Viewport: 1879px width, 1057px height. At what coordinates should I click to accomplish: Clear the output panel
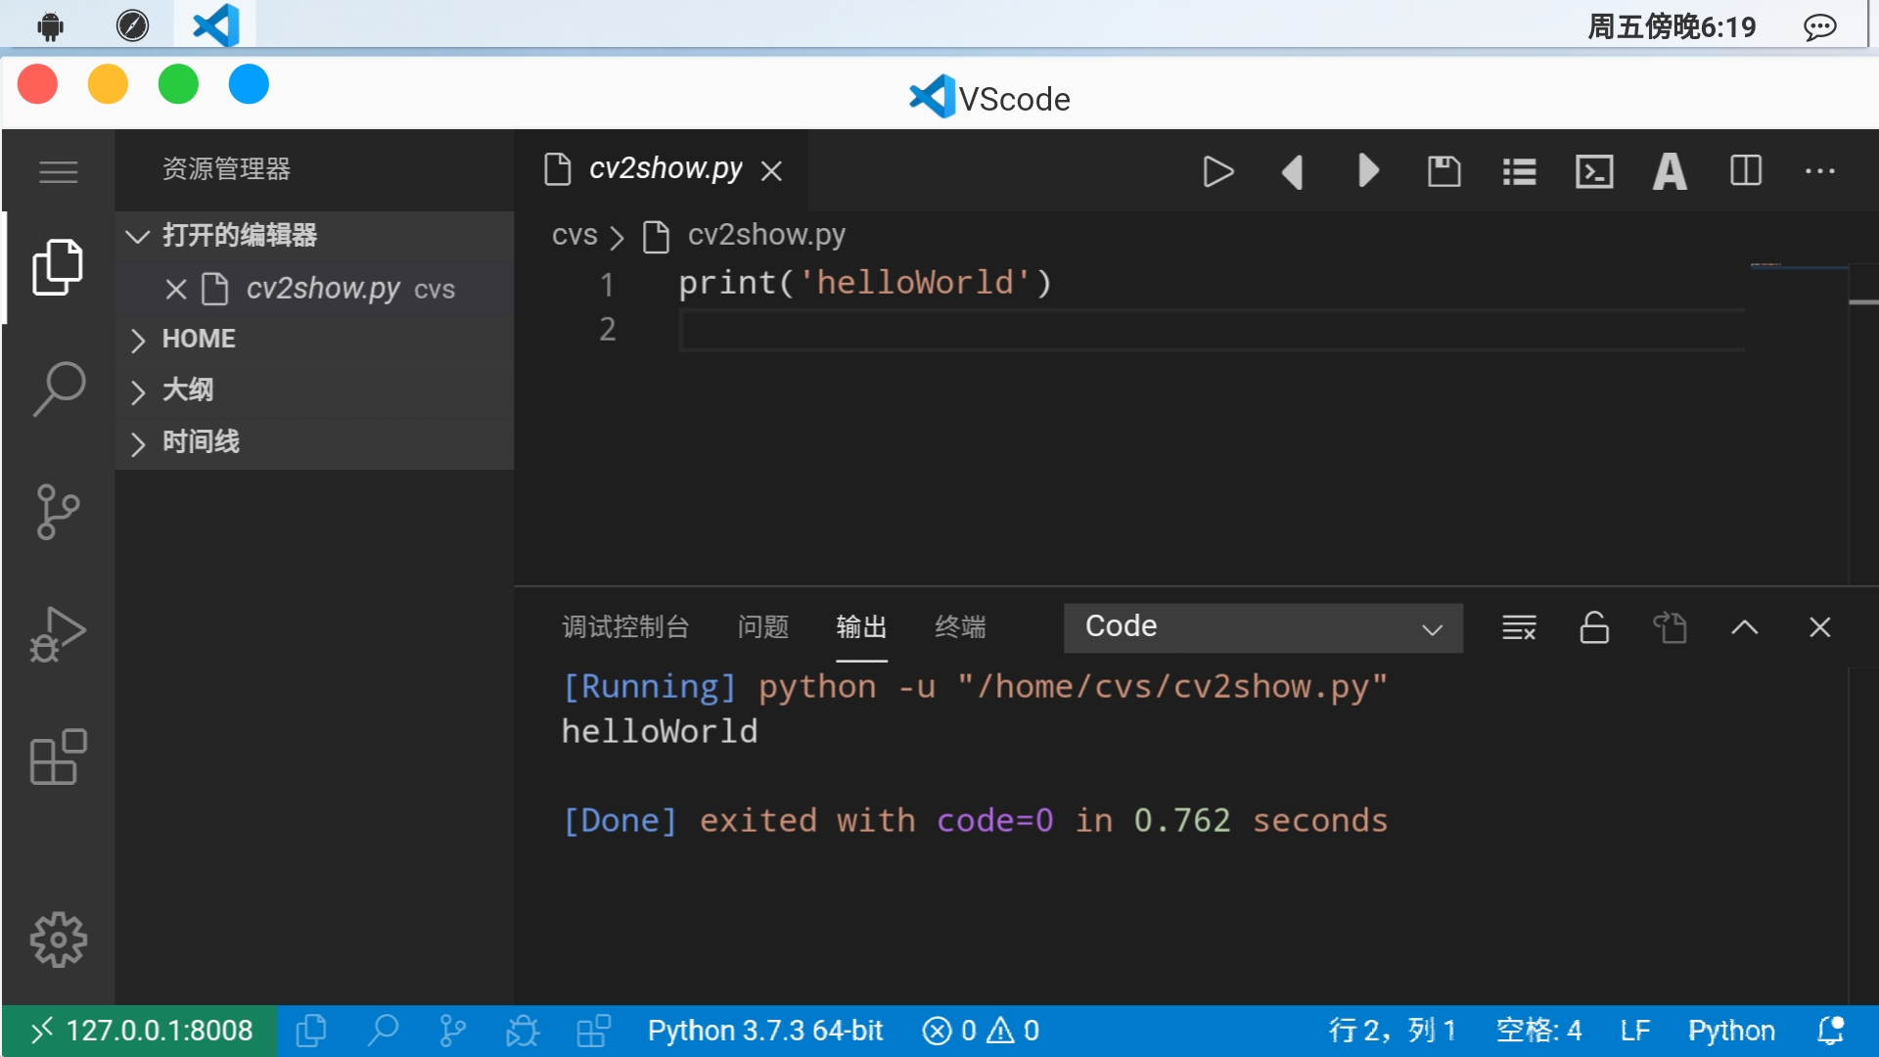coord(1518,627)
